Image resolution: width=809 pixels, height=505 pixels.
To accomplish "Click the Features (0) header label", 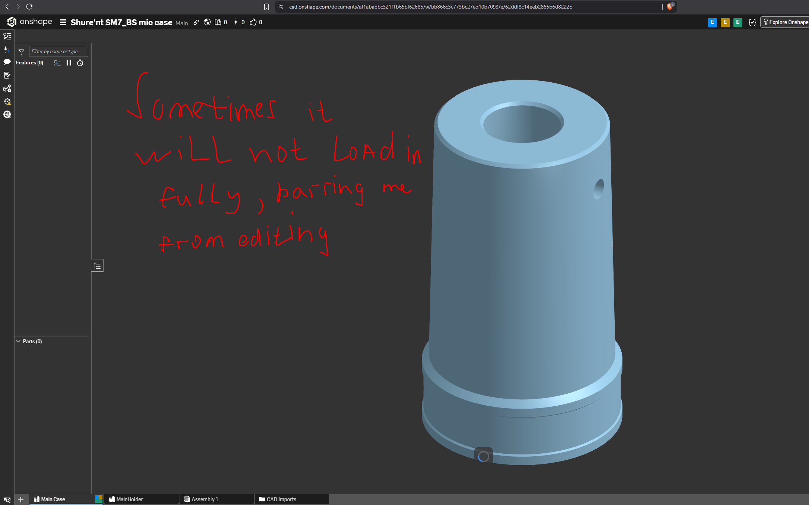I will point(29,63).
